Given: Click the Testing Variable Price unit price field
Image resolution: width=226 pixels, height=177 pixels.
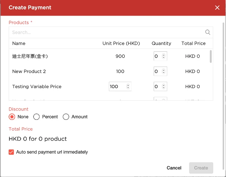Looking at the screenshot, I should (x=116, y=87).
